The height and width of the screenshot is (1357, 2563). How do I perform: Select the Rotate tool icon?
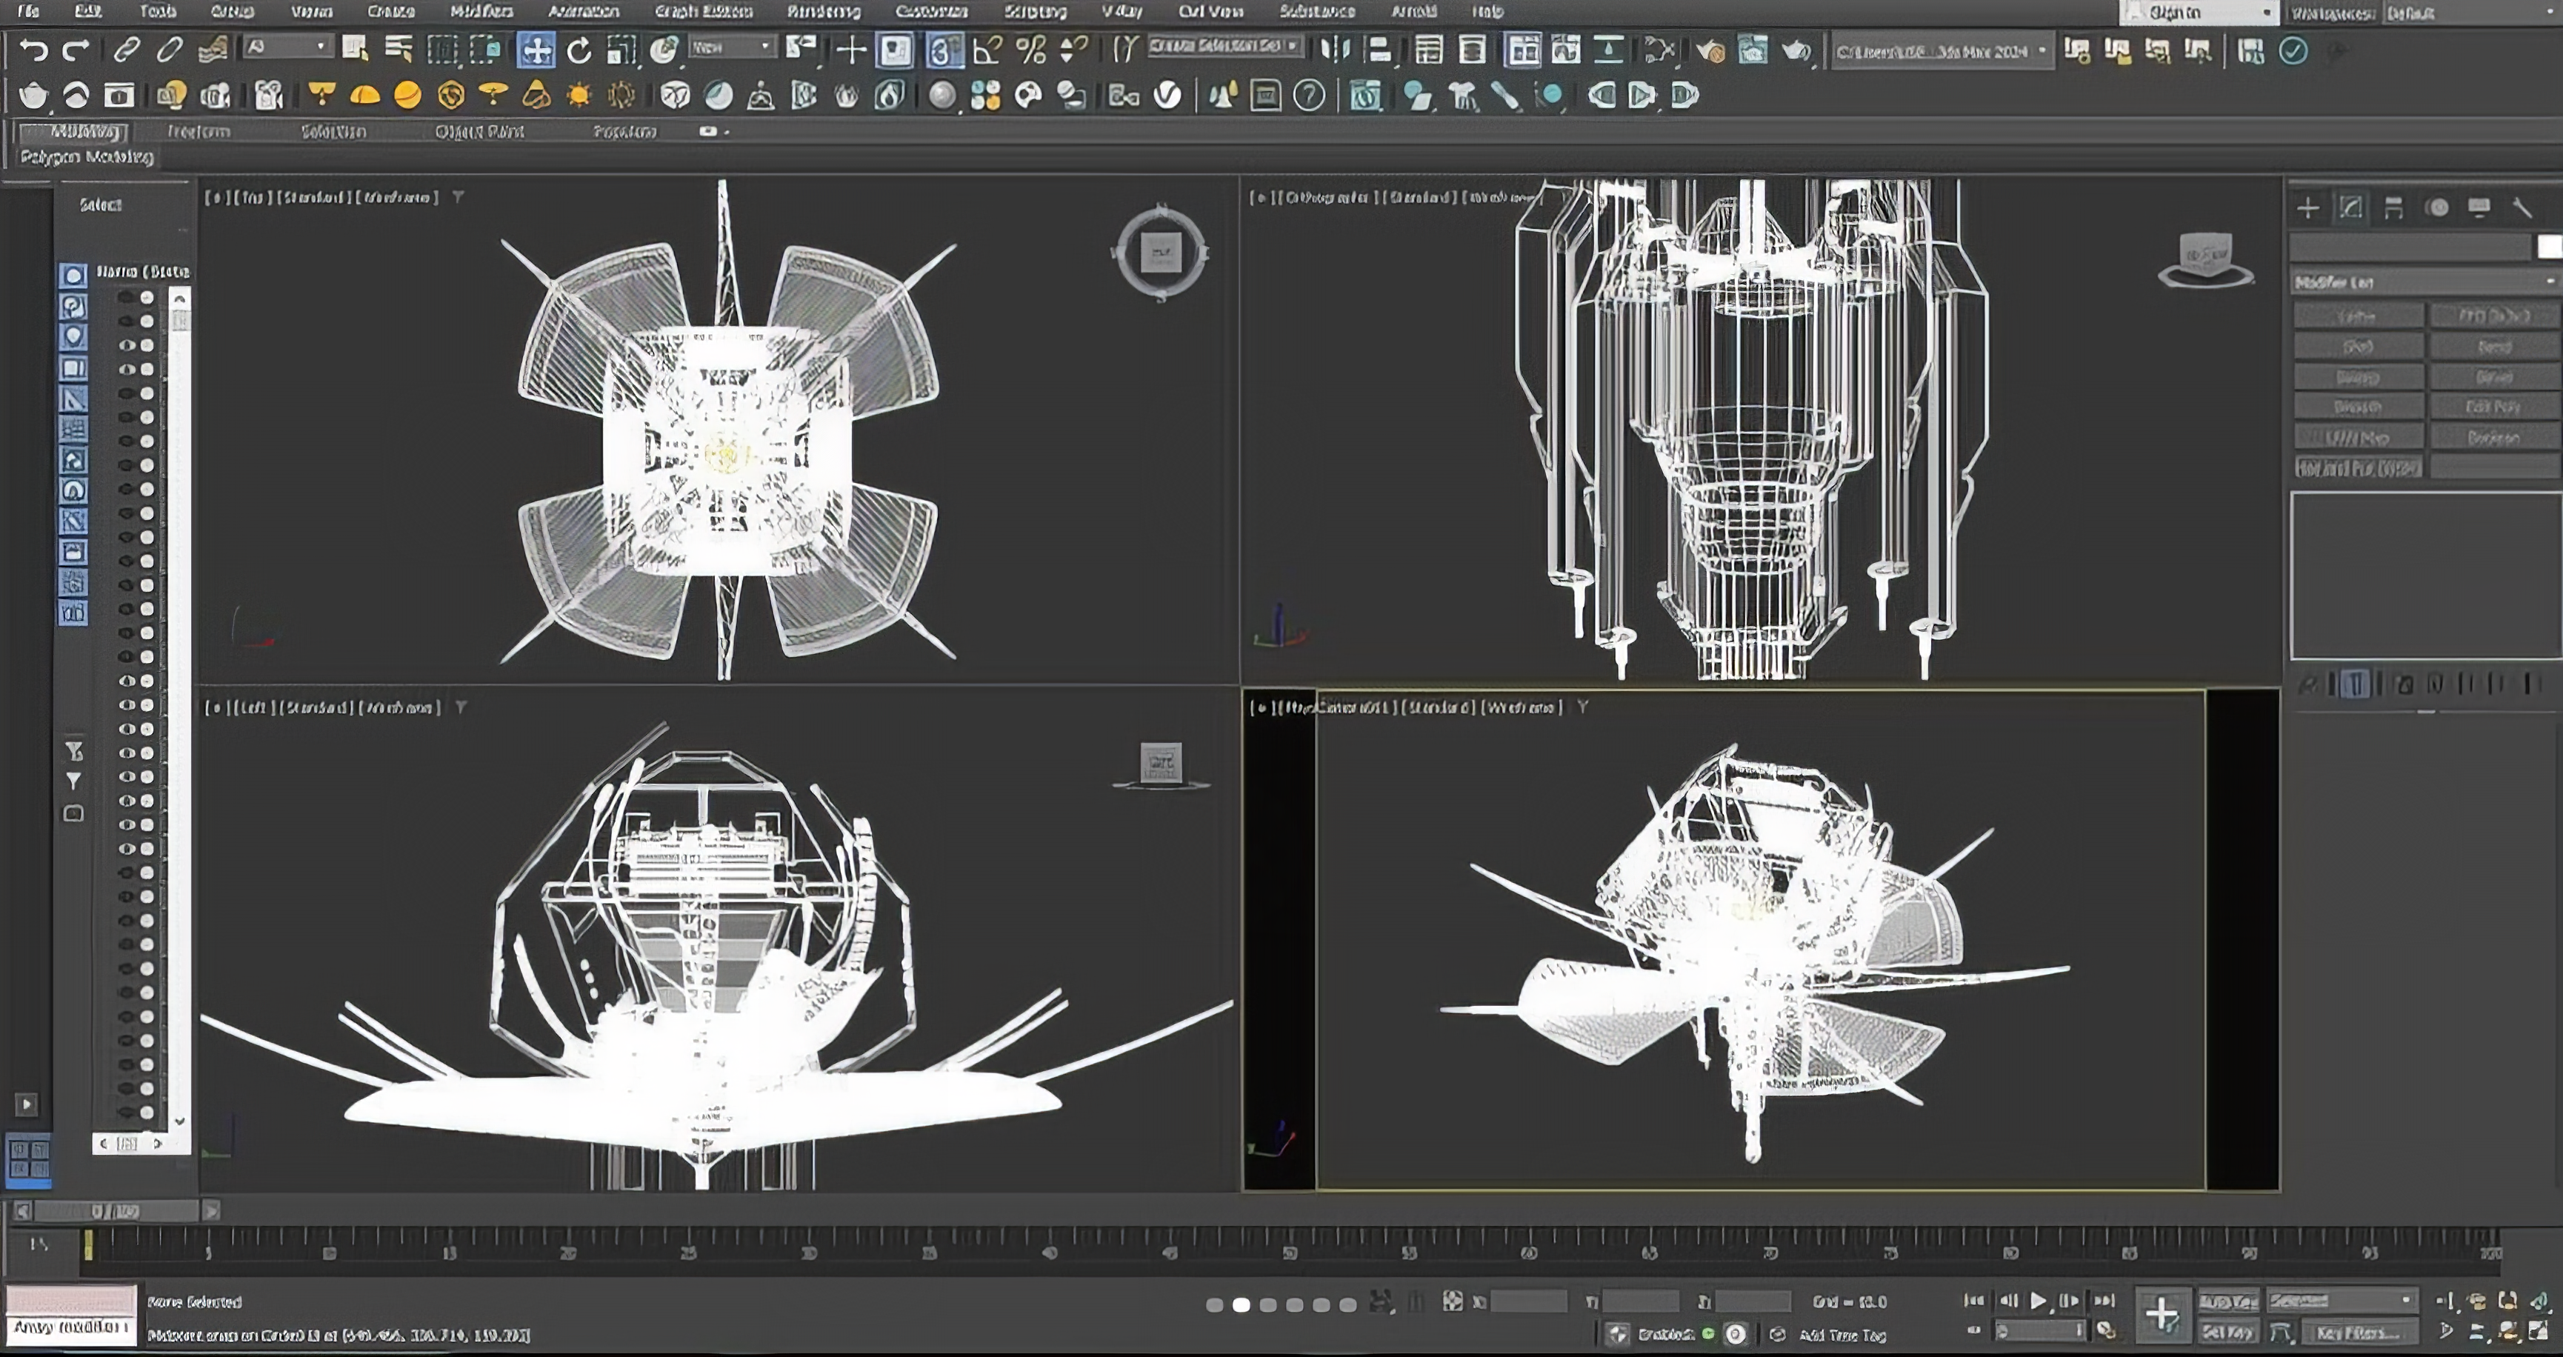pos(579,50)
